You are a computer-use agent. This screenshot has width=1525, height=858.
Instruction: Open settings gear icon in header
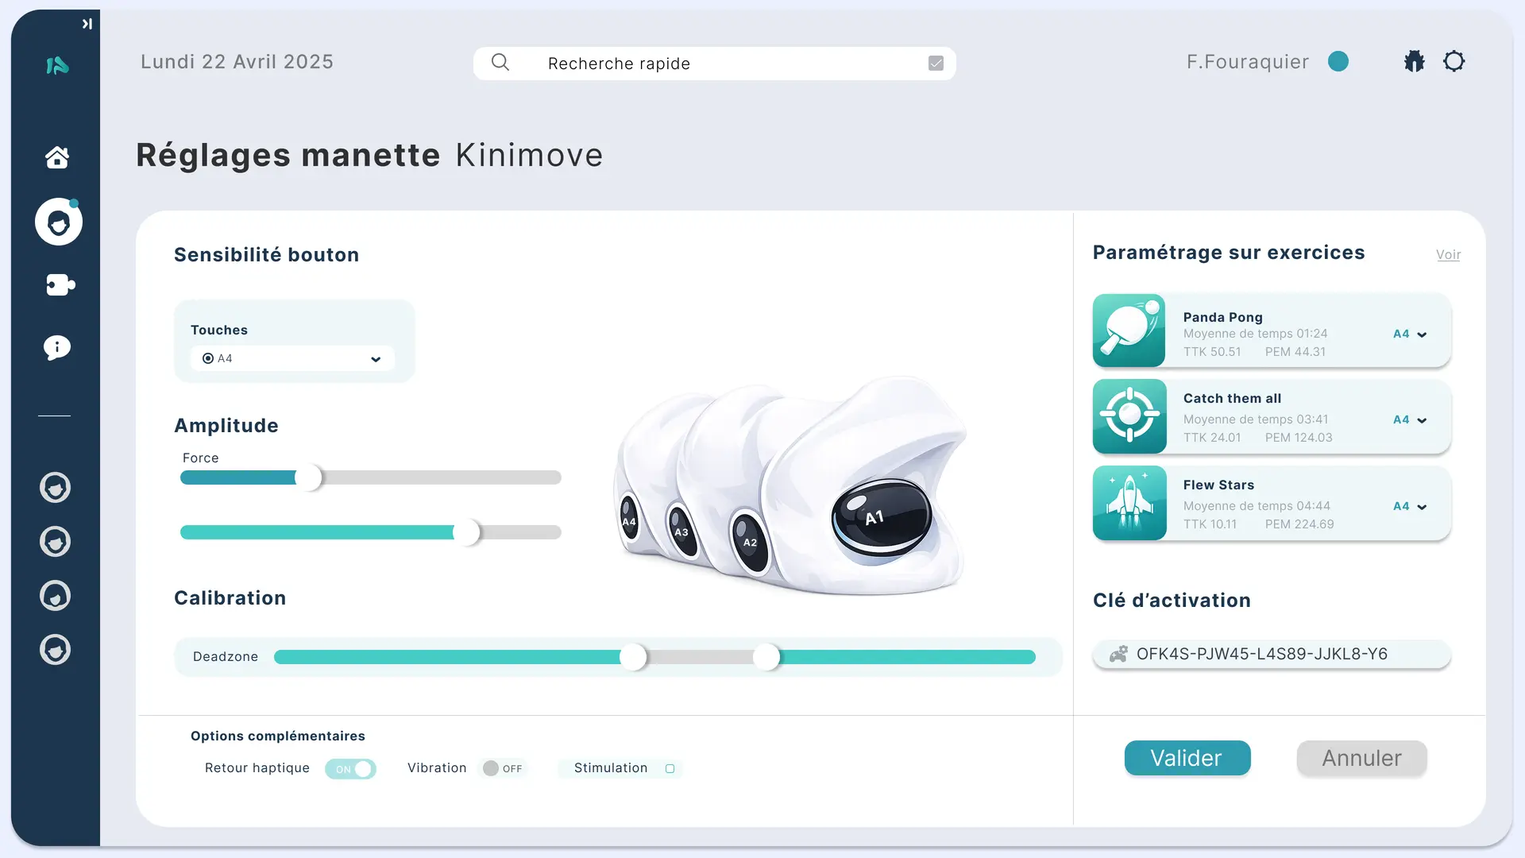(x=1454, y=61)
